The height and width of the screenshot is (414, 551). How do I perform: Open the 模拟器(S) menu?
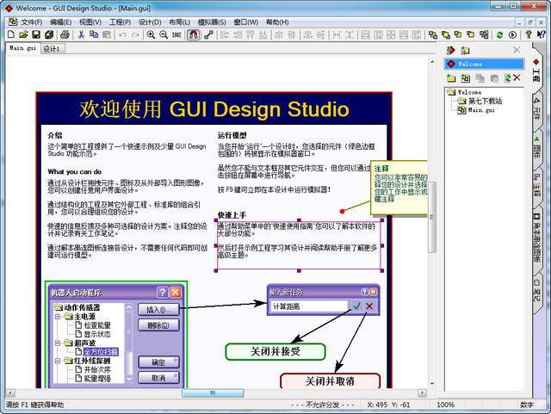[x=212, y=22]
